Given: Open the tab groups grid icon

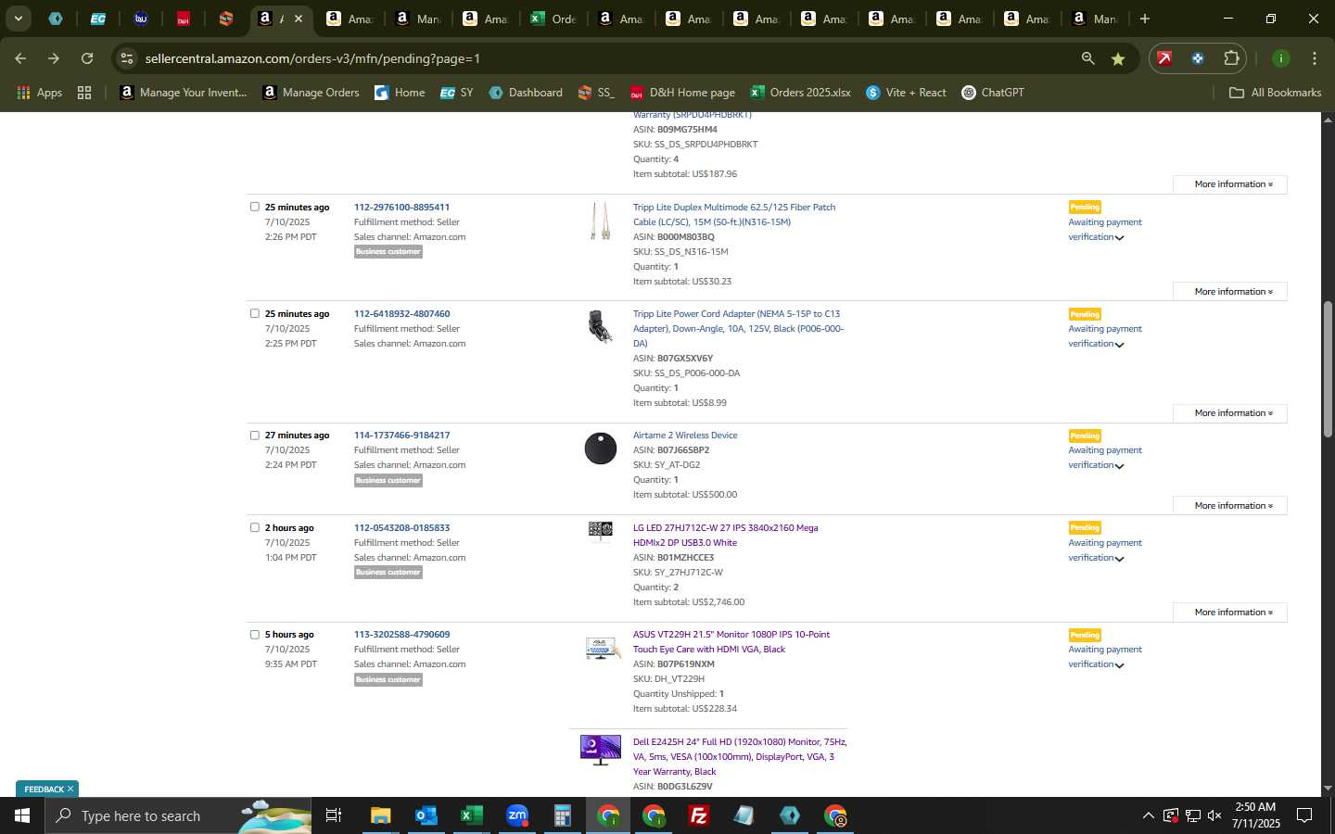Looking at the screenshot, I should pos(84,93).
